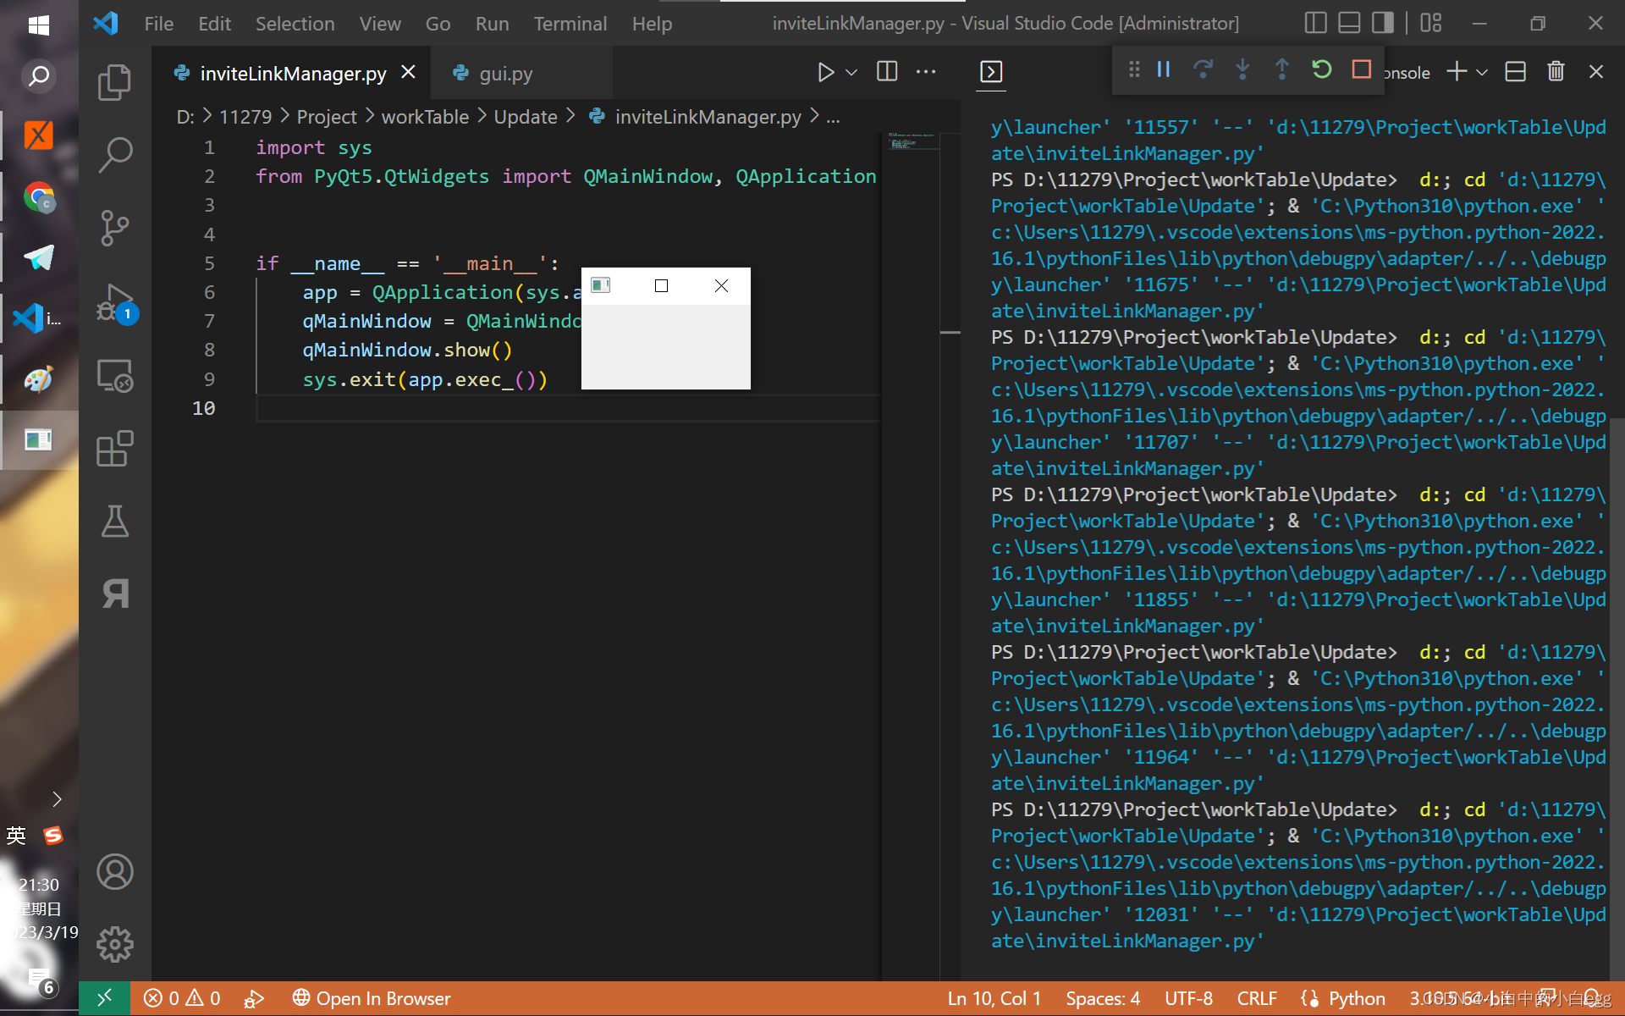Open the Run menu
Image resolution: width=1625 pixels, height=1016 pixels.
pos(492,24)
